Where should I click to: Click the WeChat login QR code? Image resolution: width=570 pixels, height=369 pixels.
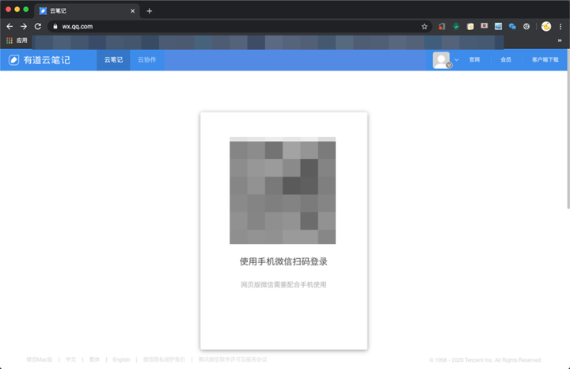coord(283,191)
